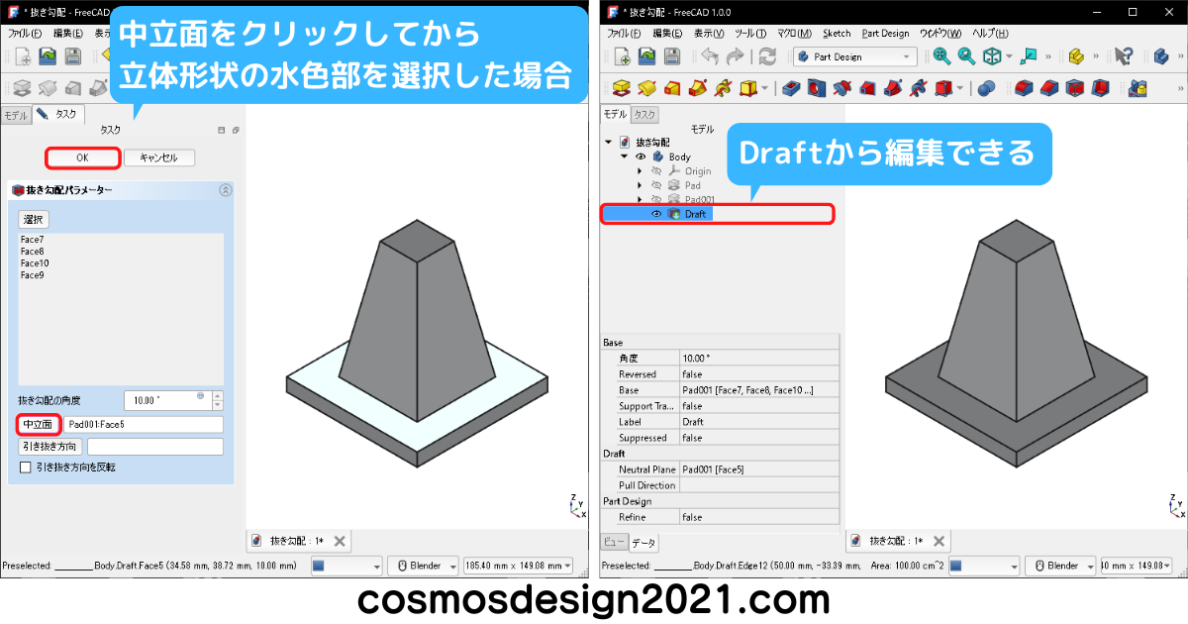Click the Refresh recompute icon in right window
The width and height of the screenshot is (1188, 624).
(767, 56)
